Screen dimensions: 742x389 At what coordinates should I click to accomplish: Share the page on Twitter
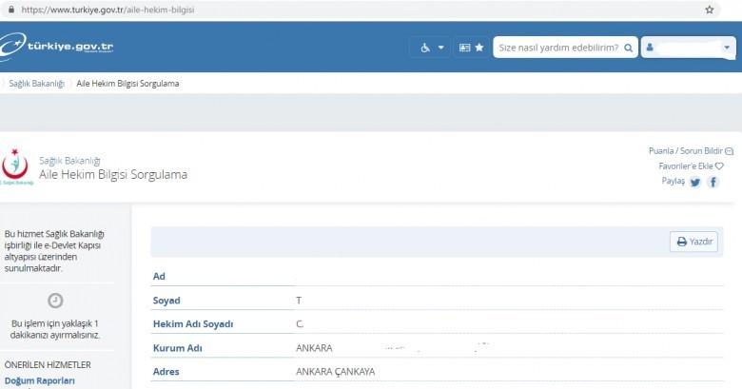(695, 183)
